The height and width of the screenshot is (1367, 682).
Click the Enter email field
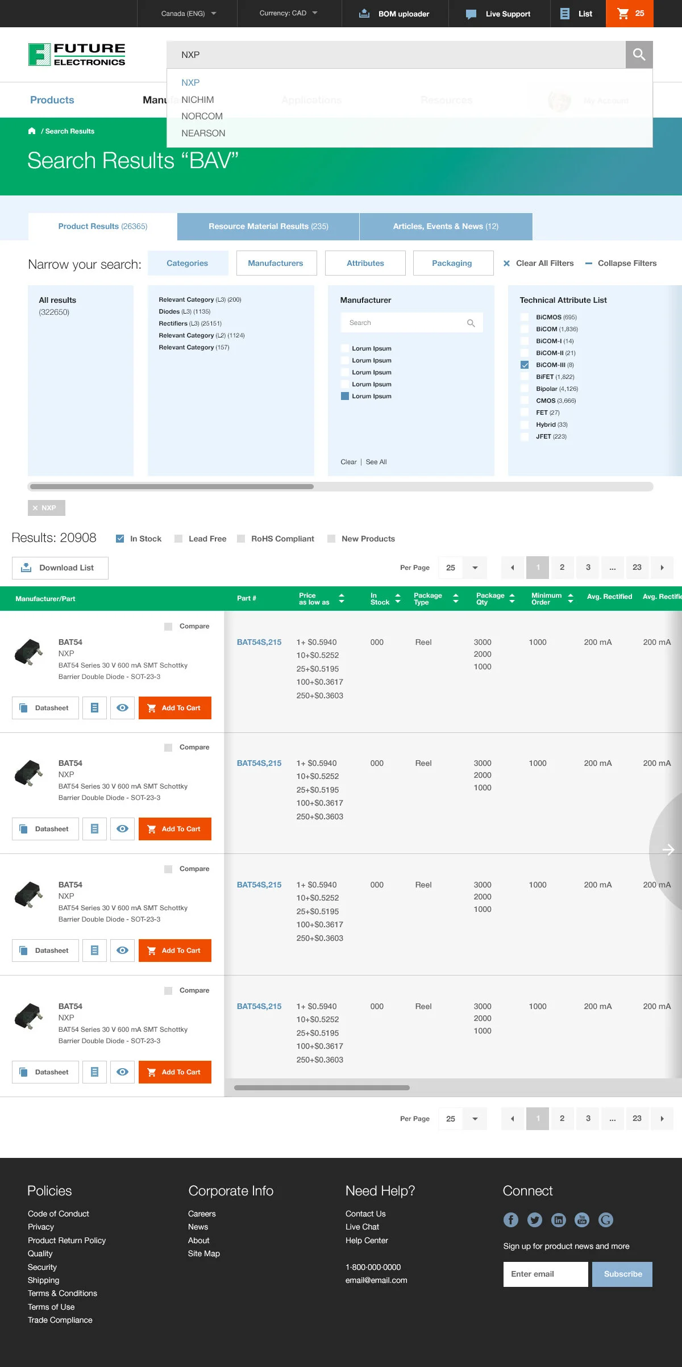546,1274
